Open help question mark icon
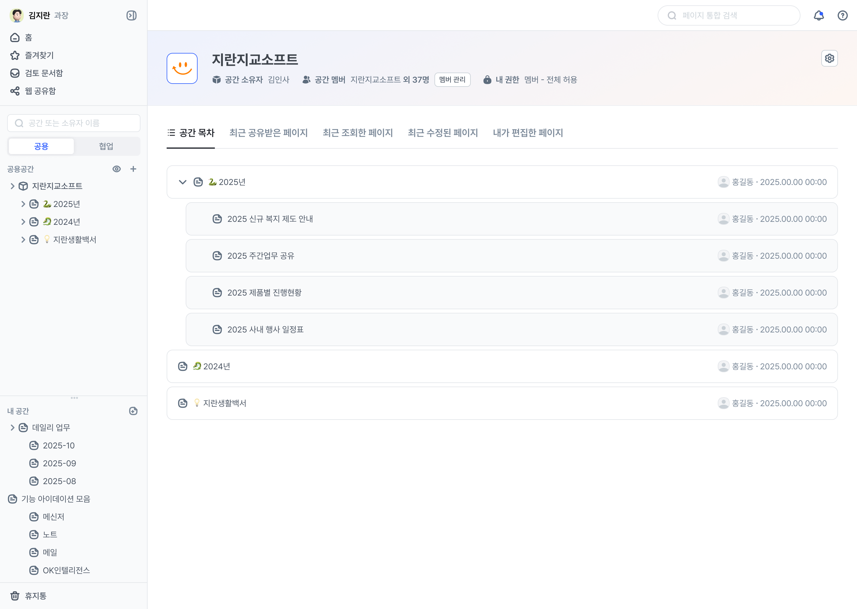 [842, 15]
